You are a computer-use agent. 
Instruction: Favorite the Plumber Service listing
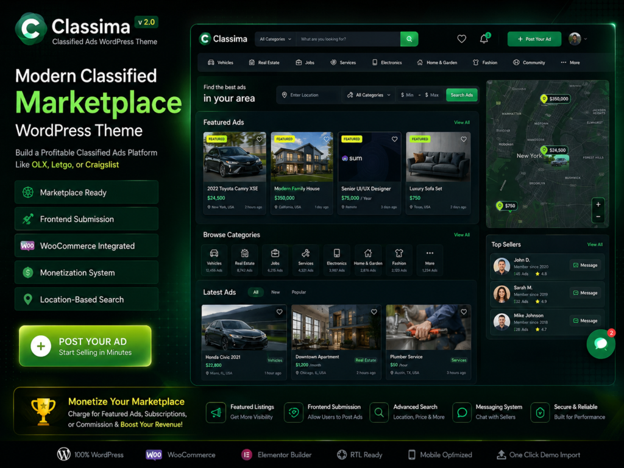[x=464, y=312]
